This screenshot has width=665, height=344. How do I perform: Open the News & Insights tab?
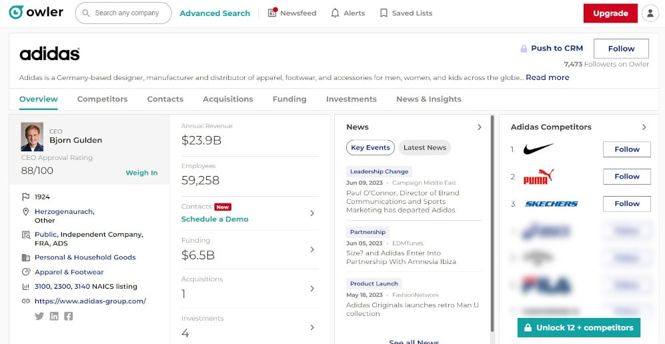[428, 99]
